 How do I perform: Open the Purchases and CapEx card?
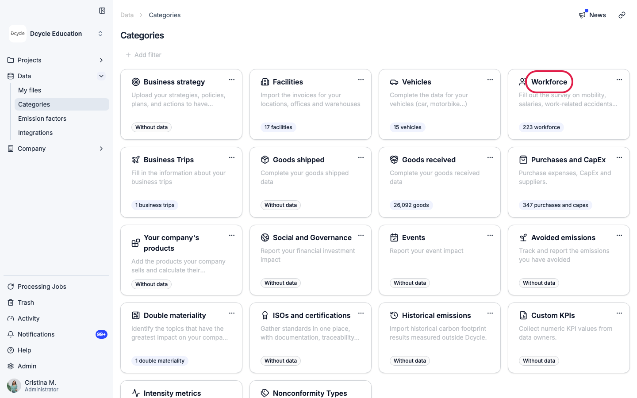[x=569, y=182]
